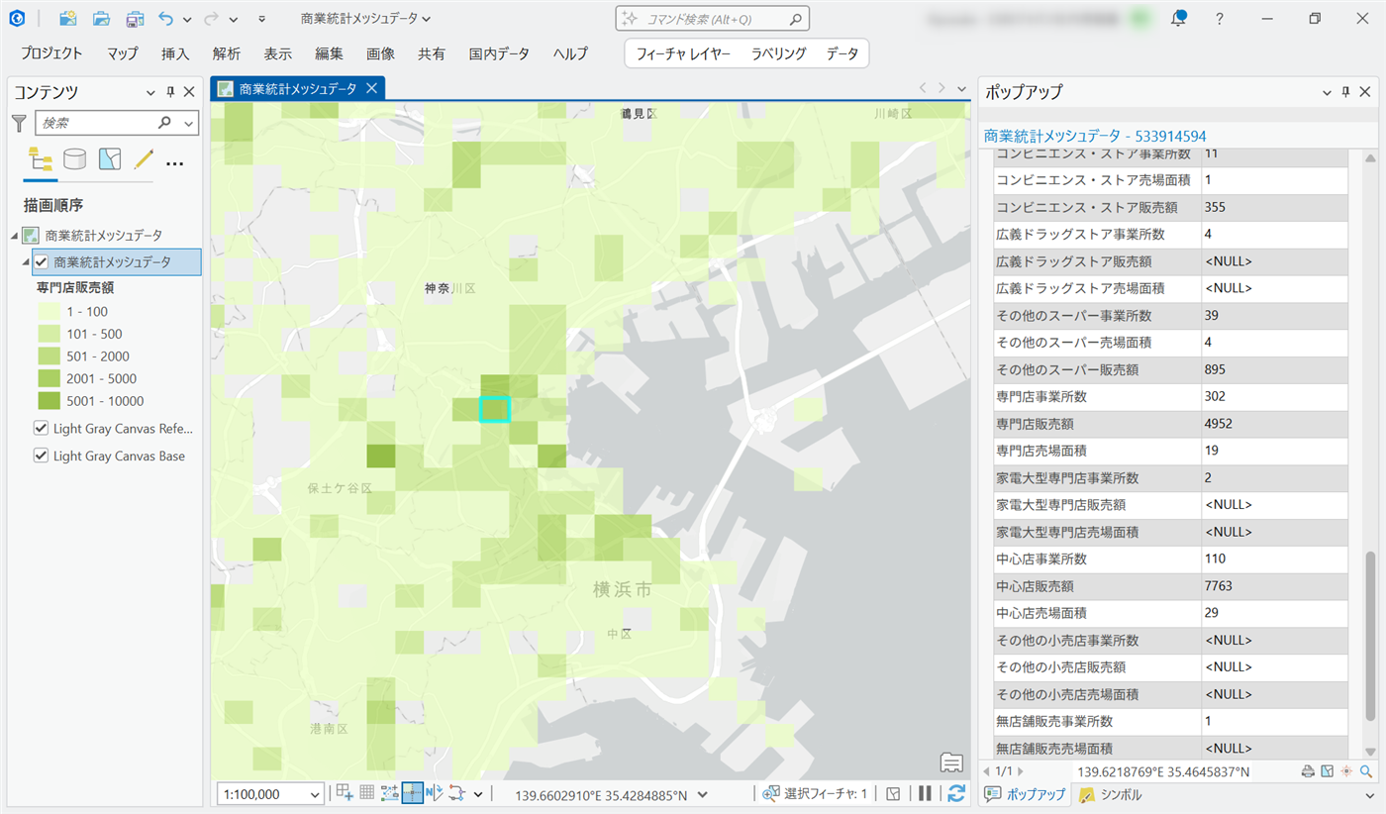Screen dimensions: 1386x814
Task: Open the 解析 ribbon tab
Action: 226,53
